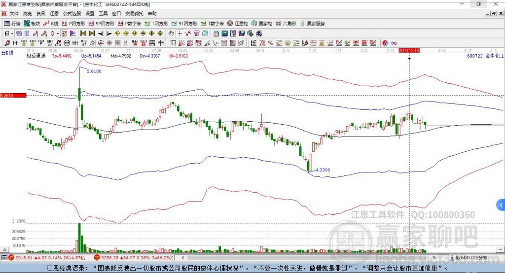Image resolution: width=505 pixels, height=273 pixels.
Task: Open the T数字表 tool
Action: click(x=212, y=24)
